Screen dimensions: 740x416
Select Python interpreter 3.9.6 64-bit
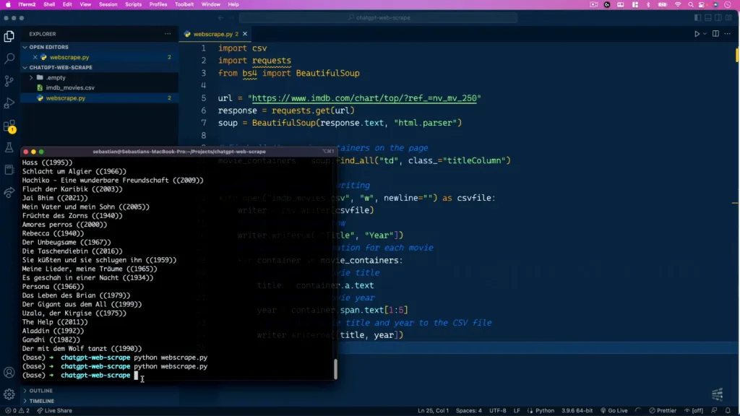tap(577, 411)
